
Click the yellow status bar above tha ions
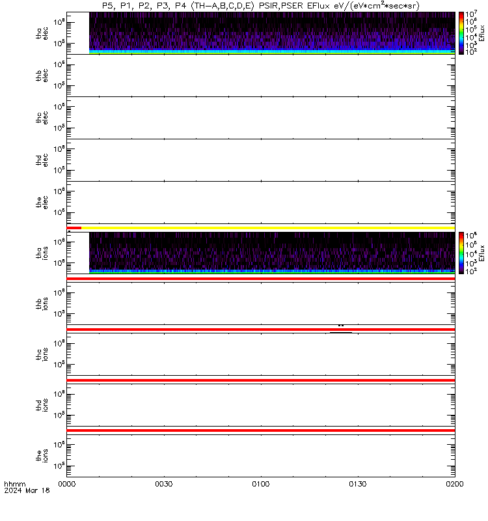(268, 228)
